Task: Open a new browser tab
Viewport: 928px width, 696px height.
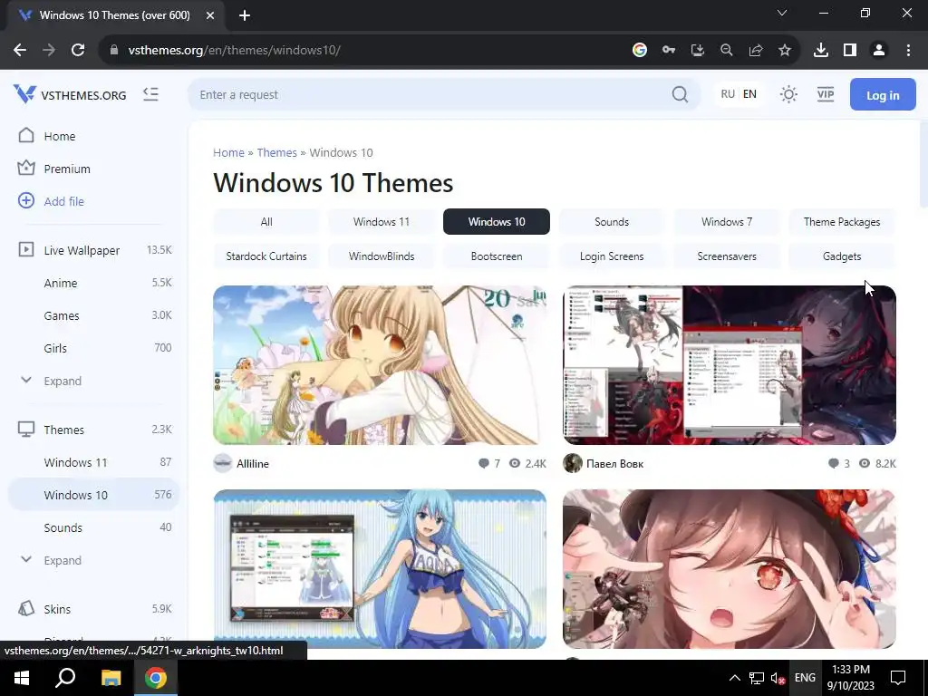Action: click(x=245, y=15)
